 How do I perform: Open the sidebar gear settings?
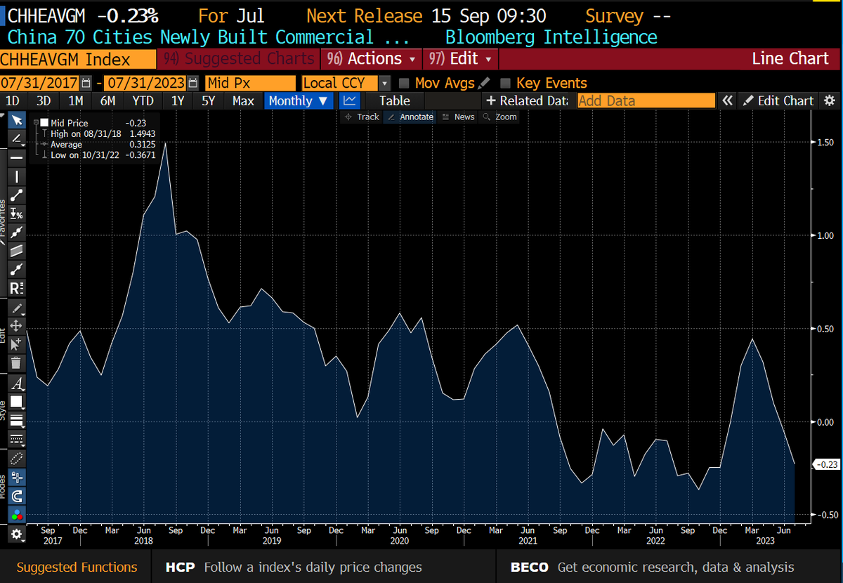click(x=16, y=535)
